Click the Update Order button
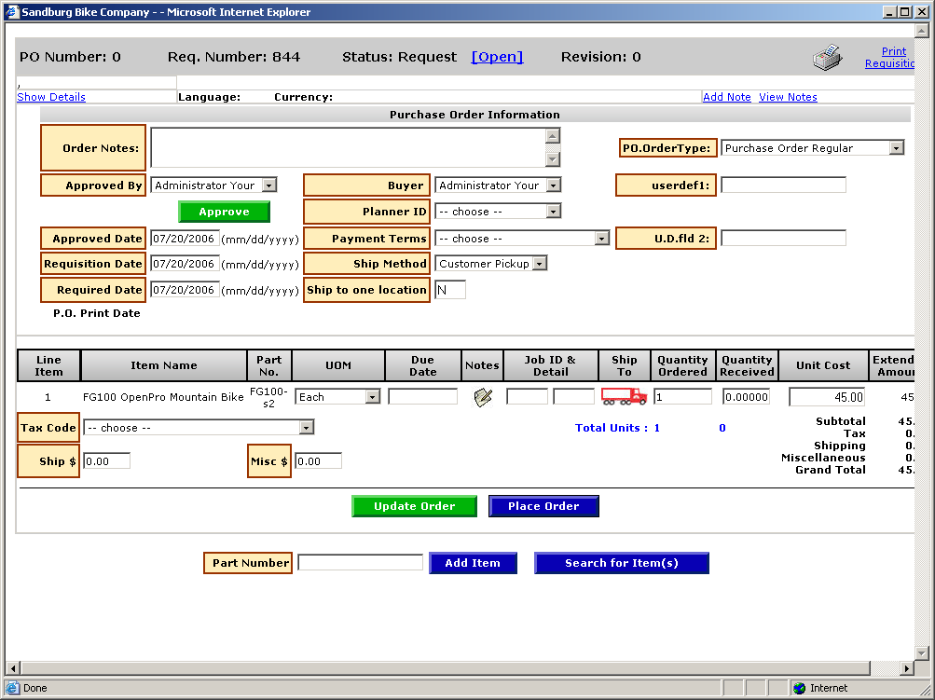935x700 pixels. click(414, 506)
